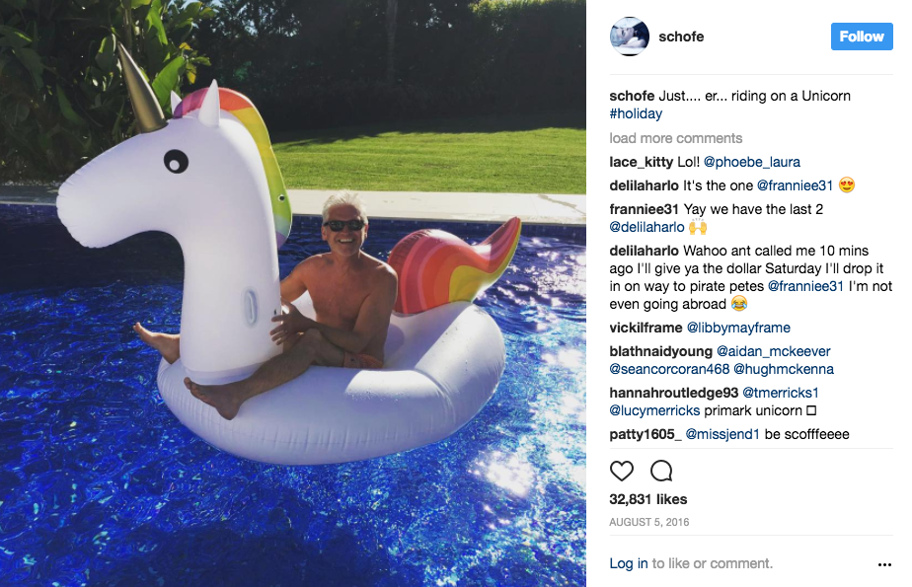Open the @hughmckenna mention
The image size is (912, 587).
coord(784,369)
